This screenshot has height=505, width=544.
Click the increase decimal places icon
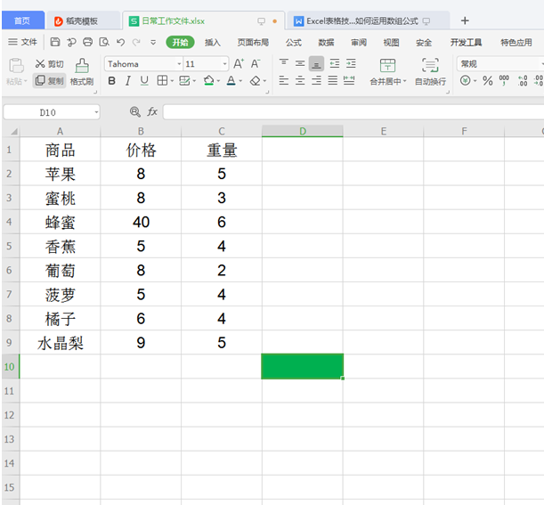pos(523,81)
